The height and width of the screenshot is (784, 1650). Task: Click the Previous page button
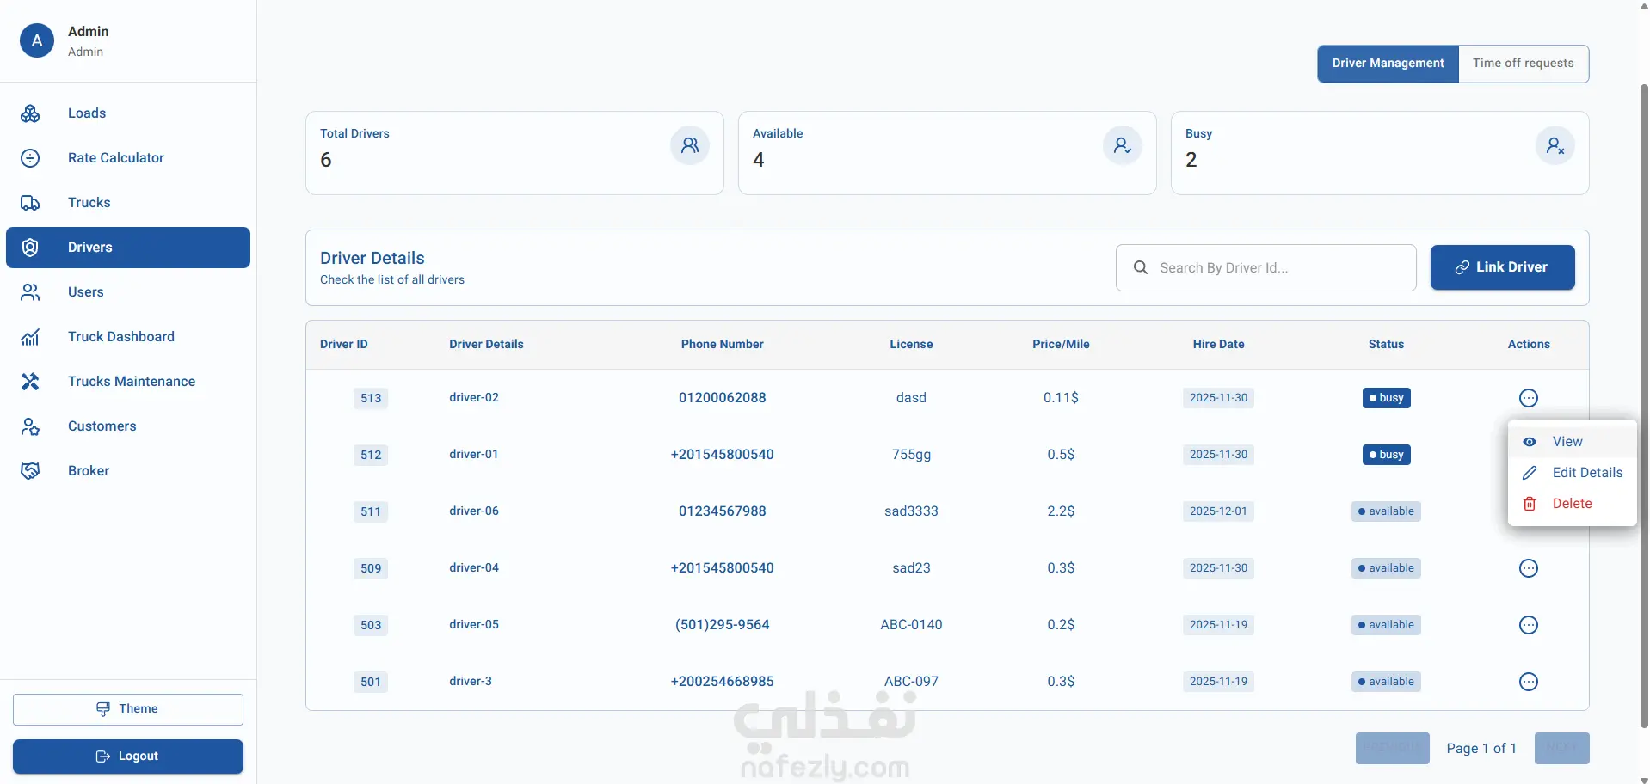pos(1393,748)
